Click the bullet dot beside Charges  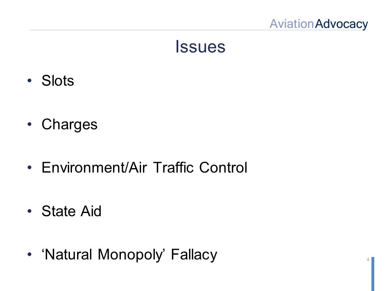[x=30, y=124]
